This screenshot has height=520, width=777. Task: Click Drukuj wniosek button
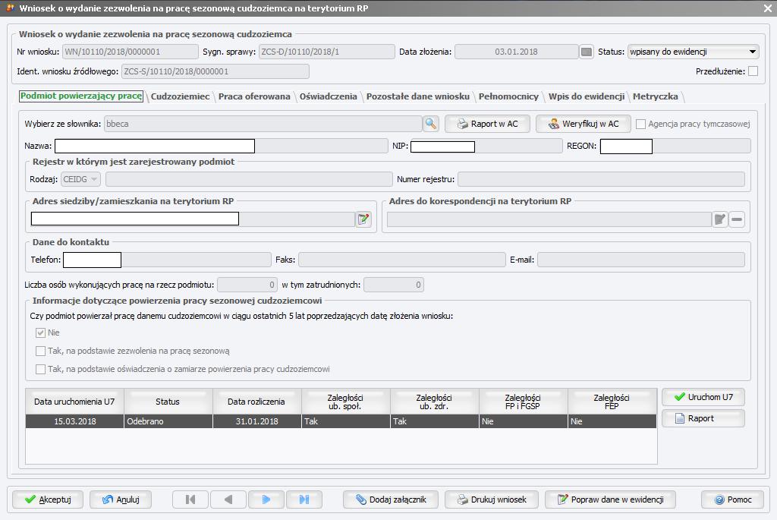(492, 500)
